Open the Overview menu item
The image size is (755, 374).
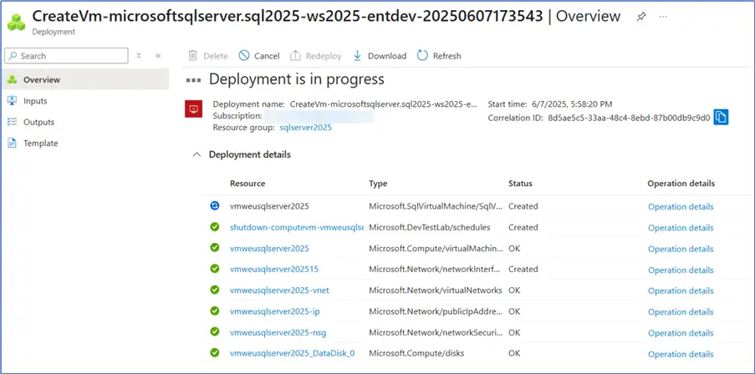click(86, 79)
